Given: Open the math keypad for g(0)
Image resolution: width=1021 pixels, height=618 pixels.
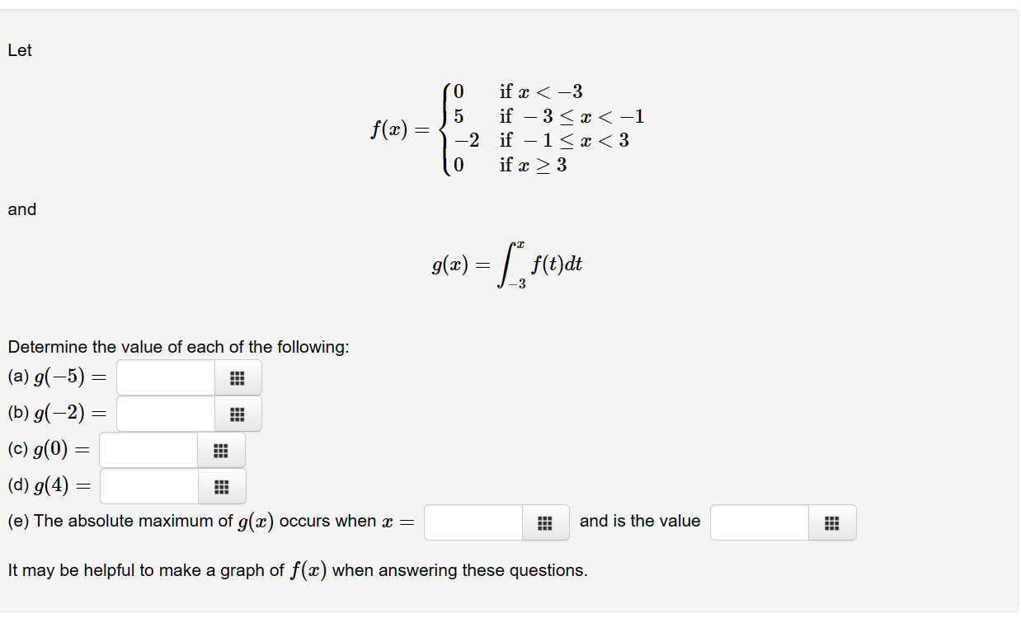Looking at the screenshot, I should [220, 450].
